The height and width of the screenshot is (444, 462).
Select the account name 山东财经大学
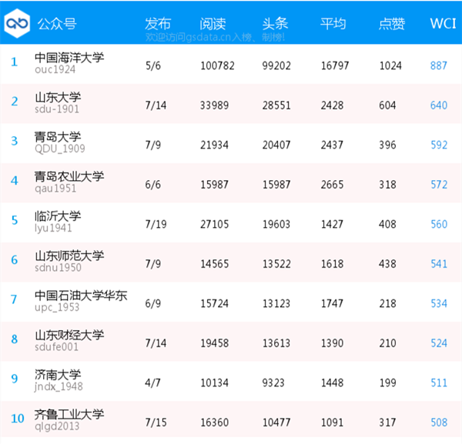69,336
